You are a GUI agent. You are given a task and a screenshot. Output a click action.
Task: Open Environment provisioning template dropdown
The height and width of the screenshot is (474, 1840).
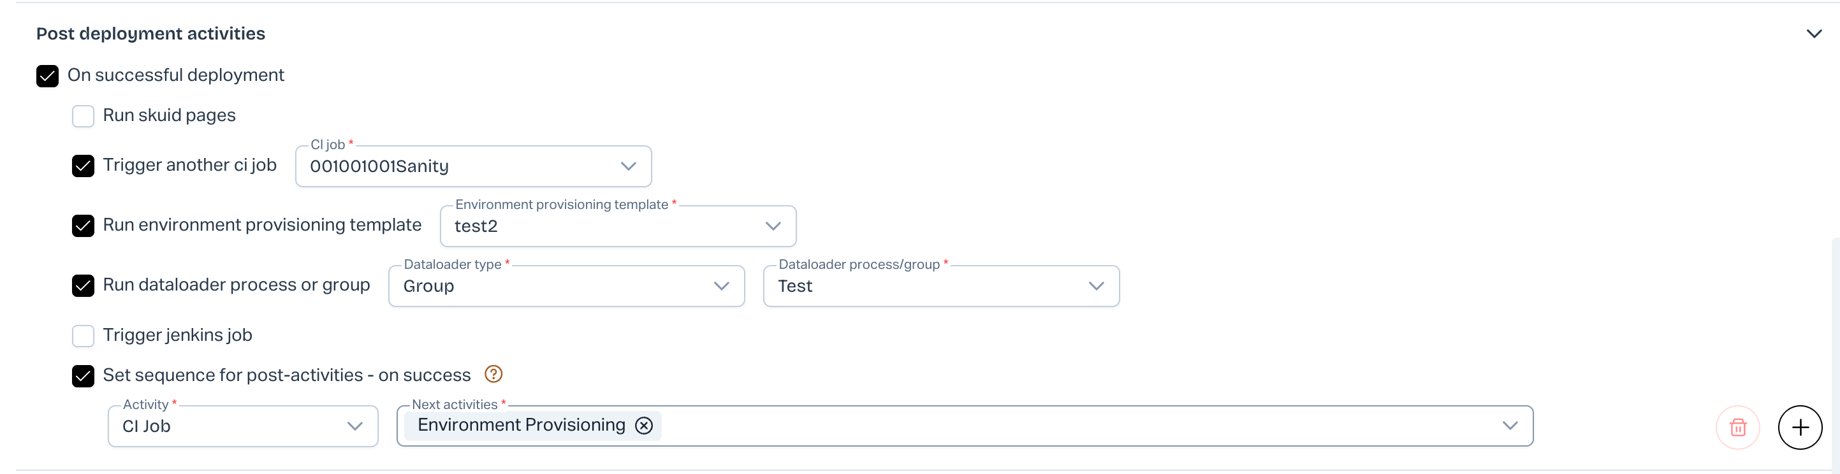pos(618,226)
